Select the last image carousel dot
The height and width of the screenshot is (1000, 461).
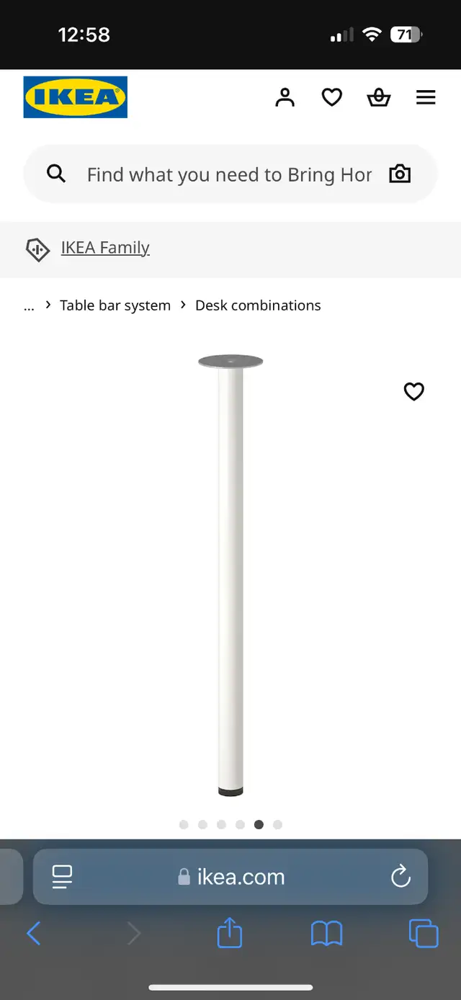tap(277, 825)
